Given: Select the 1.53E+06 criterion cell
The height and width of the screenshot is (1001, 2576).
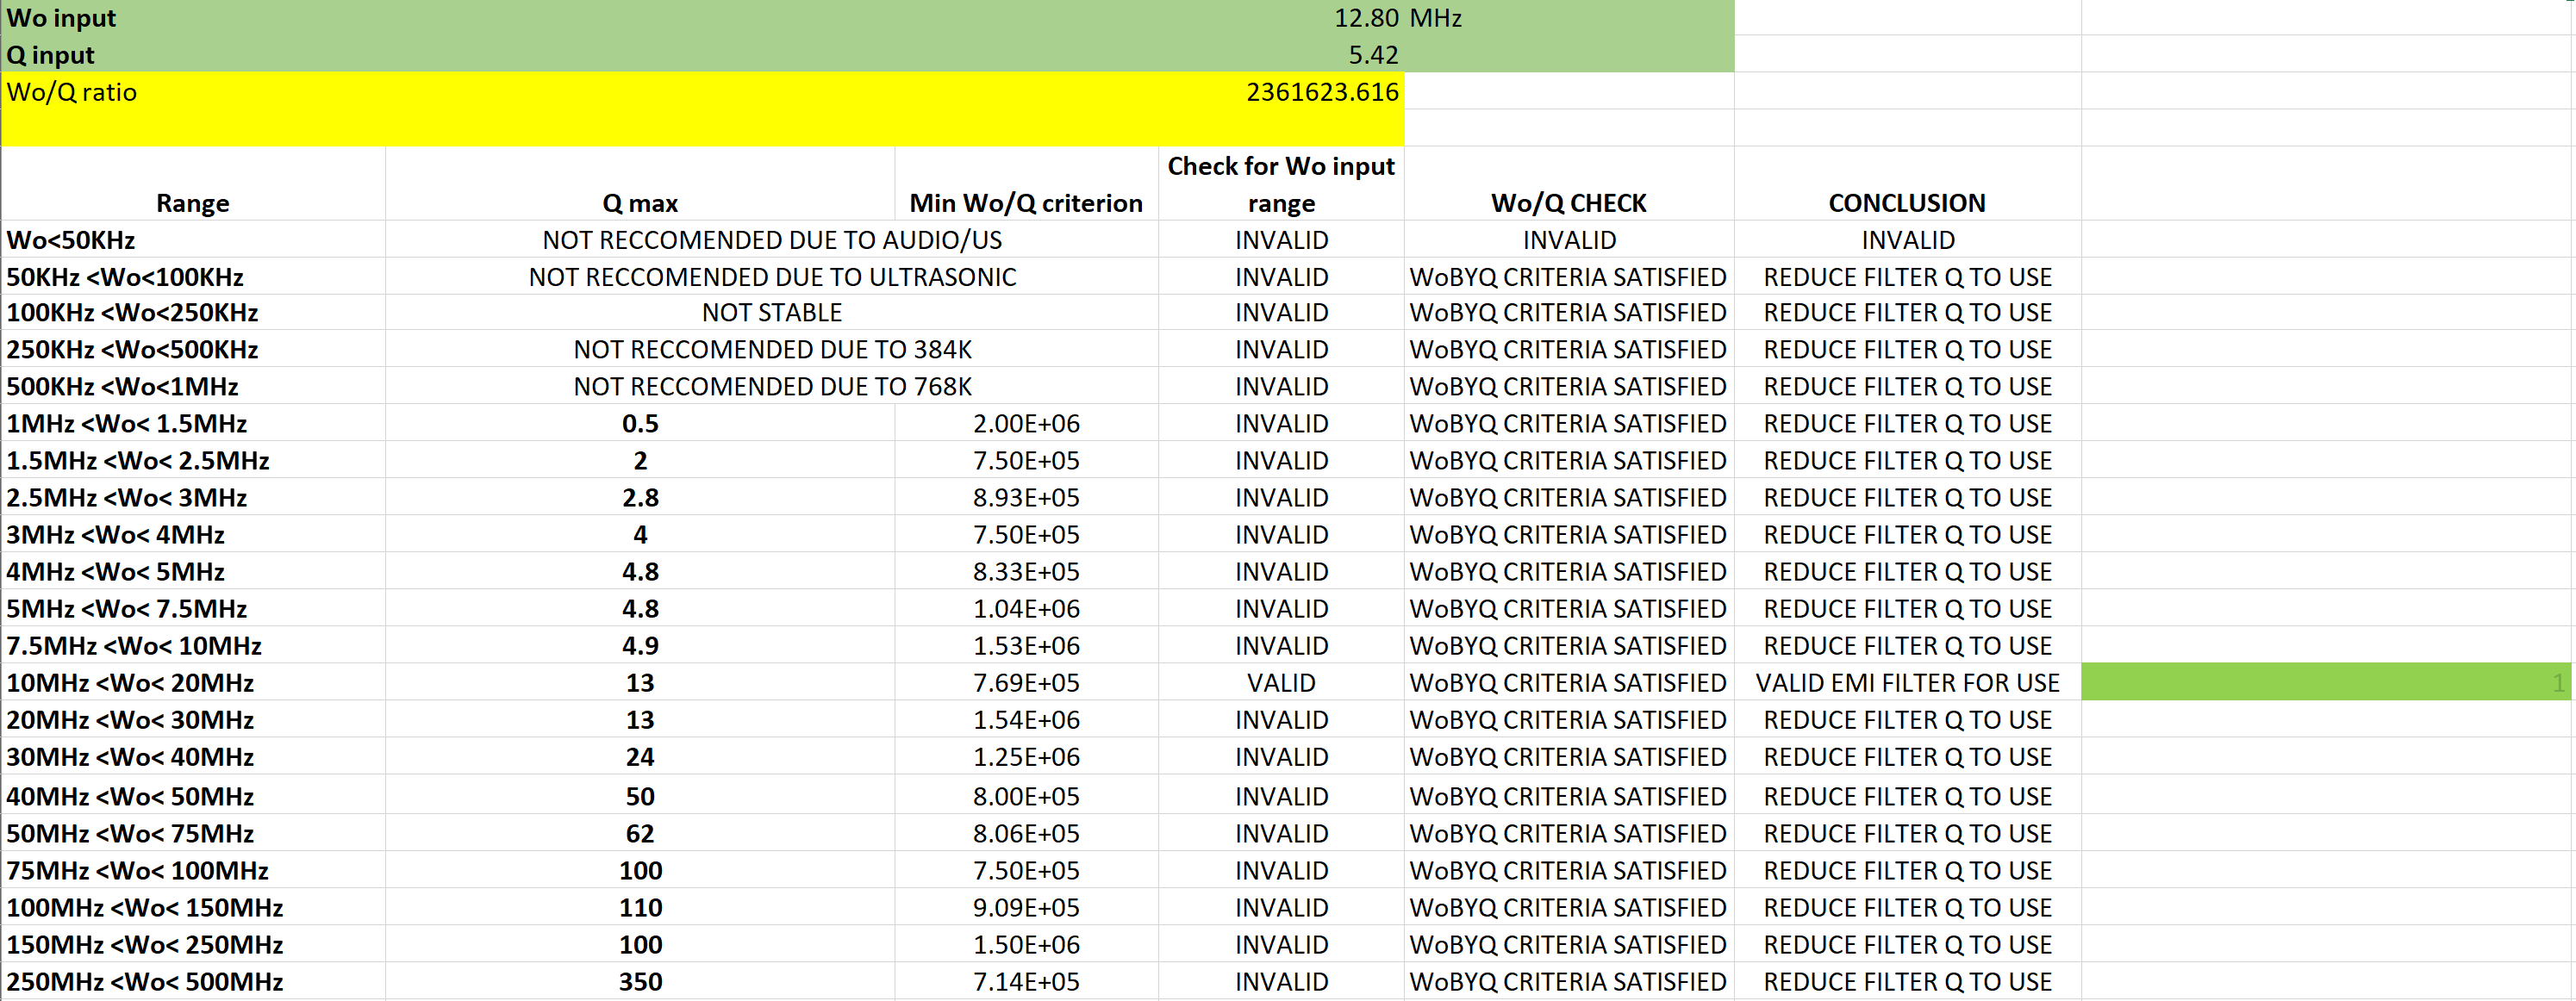Looking at the screenshot, I should (1026, 646).
